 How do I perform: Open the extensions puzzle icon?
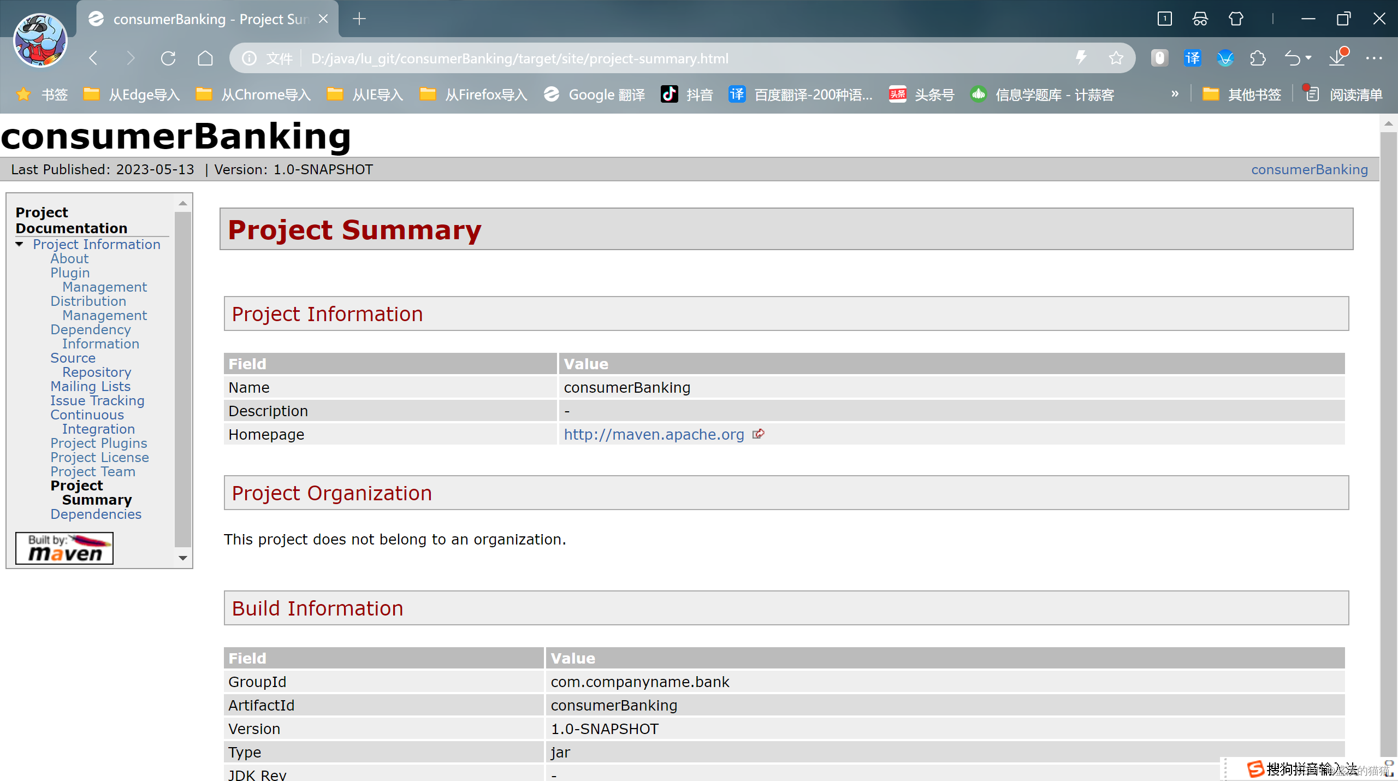(x=1258, y=58)
